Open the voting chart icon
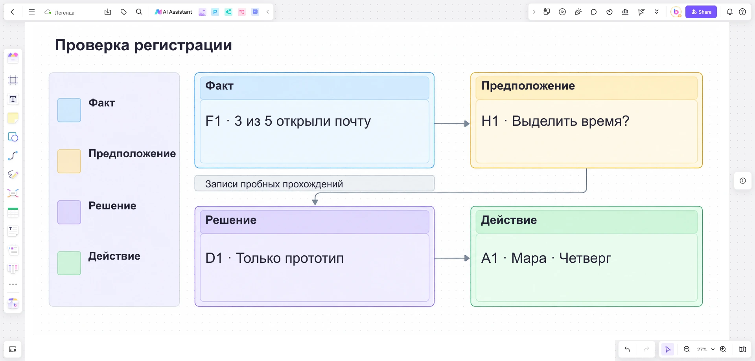Viewport: 755px width, 361px height. point(625,12)
